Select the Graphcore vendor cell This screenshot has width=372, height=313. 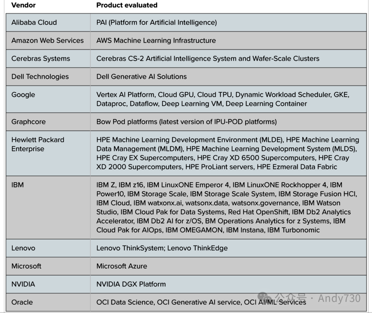click(x=48, y=121)
